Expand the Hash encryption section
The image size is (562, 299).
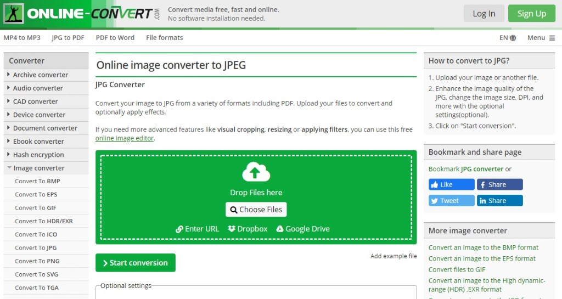(38, 155)
